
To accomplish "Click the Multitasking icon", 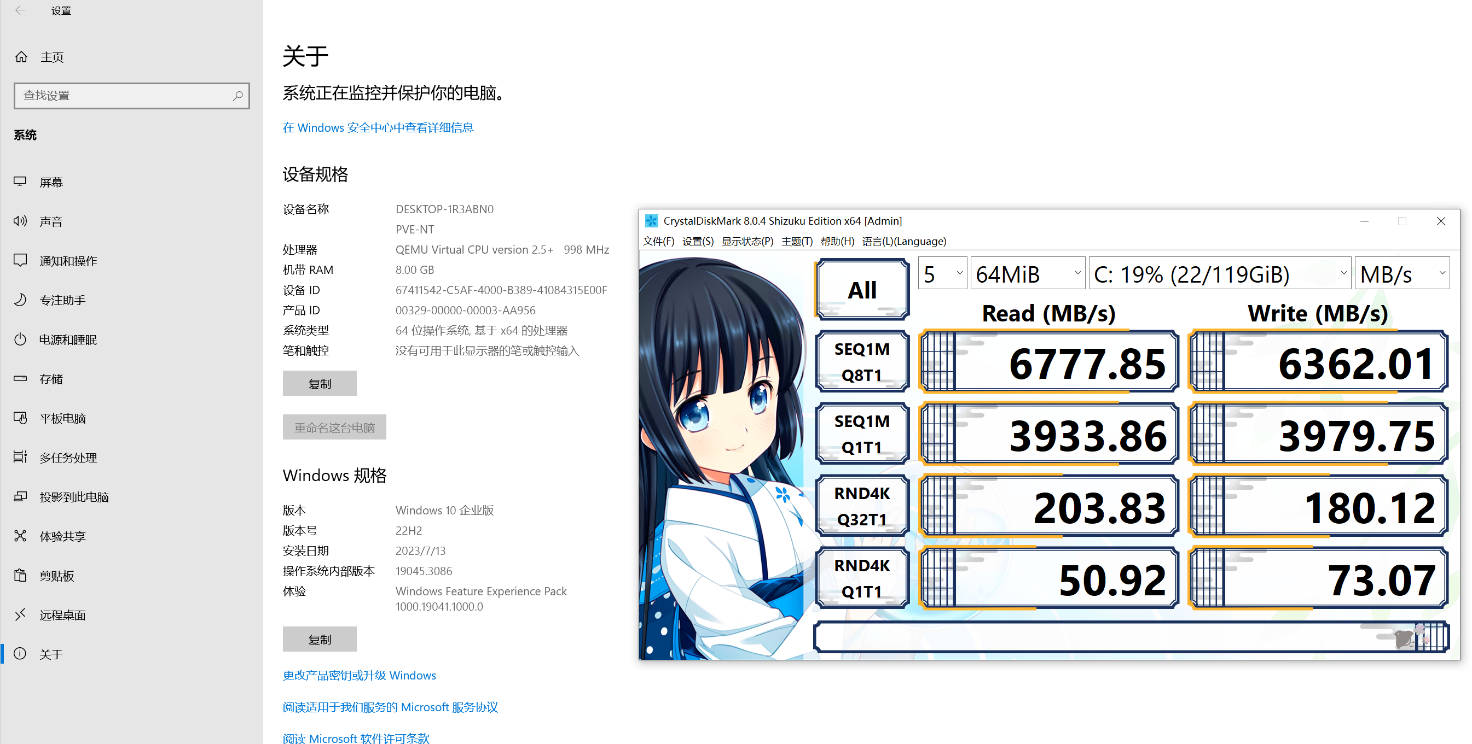I will pos(20,457).
